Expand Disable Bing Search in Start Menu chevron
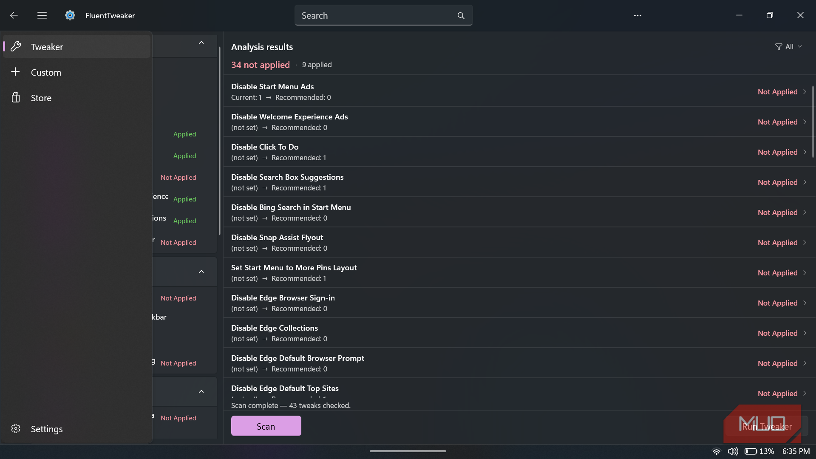This screenshot has width=816, height=459. pyautogui.click(x=805, y=212)
